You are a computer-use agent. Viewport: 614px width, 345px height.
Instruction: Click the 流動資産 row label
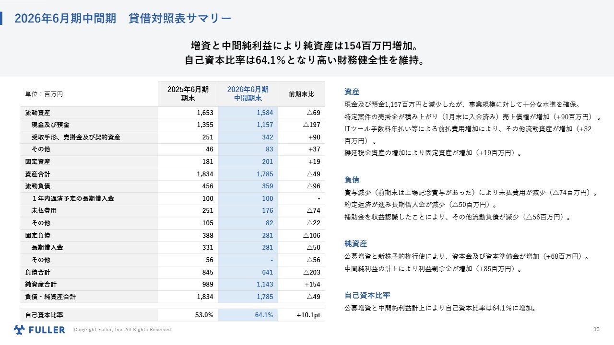(x=37, y=113)
